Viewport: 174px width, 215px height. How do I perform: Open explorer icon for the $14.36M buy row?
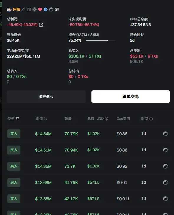165,166
